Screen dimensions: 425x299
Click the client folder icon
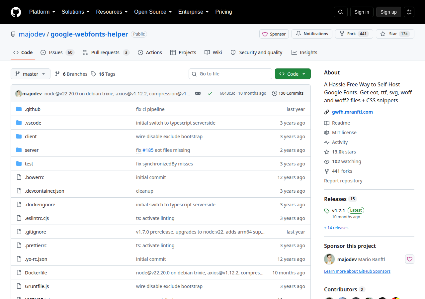pos(19,137)
